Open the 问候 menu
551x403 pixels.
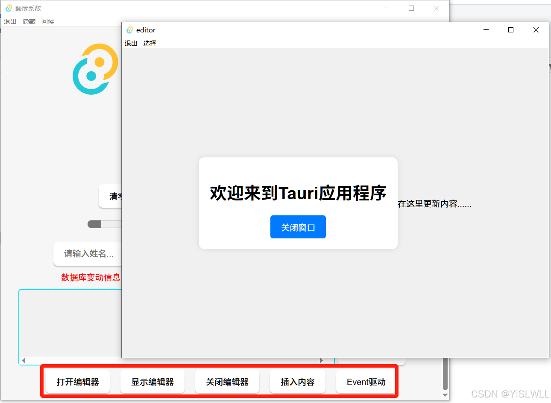[x=47, y=21]
